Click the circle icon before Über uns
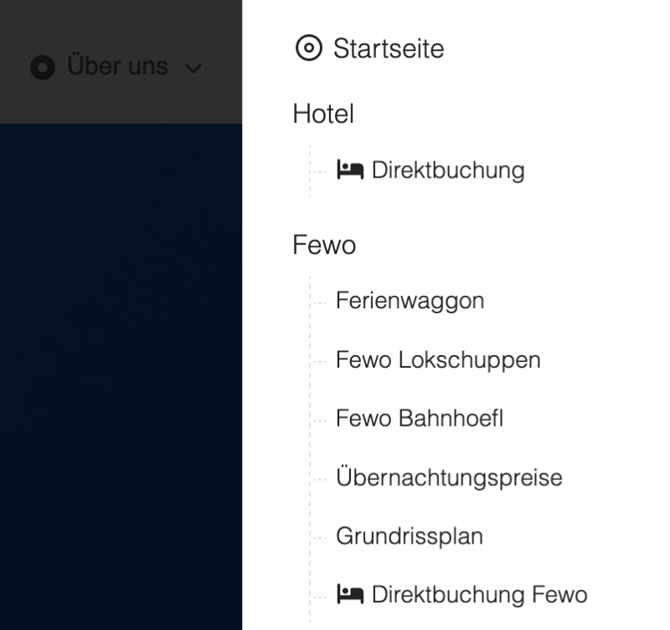Screen dimensions: 670x630 tap(43, 67)
